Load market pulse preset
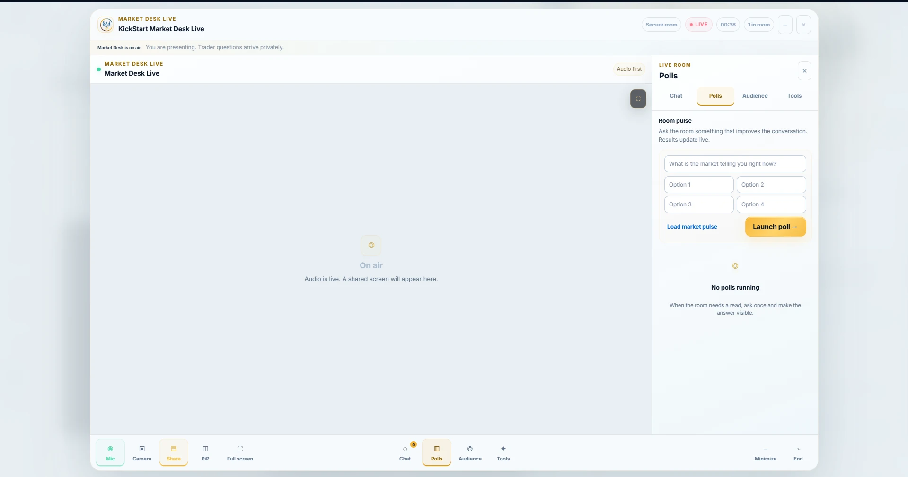The width and height of the screenshot is (908, 477). click(x=692, y=227)
